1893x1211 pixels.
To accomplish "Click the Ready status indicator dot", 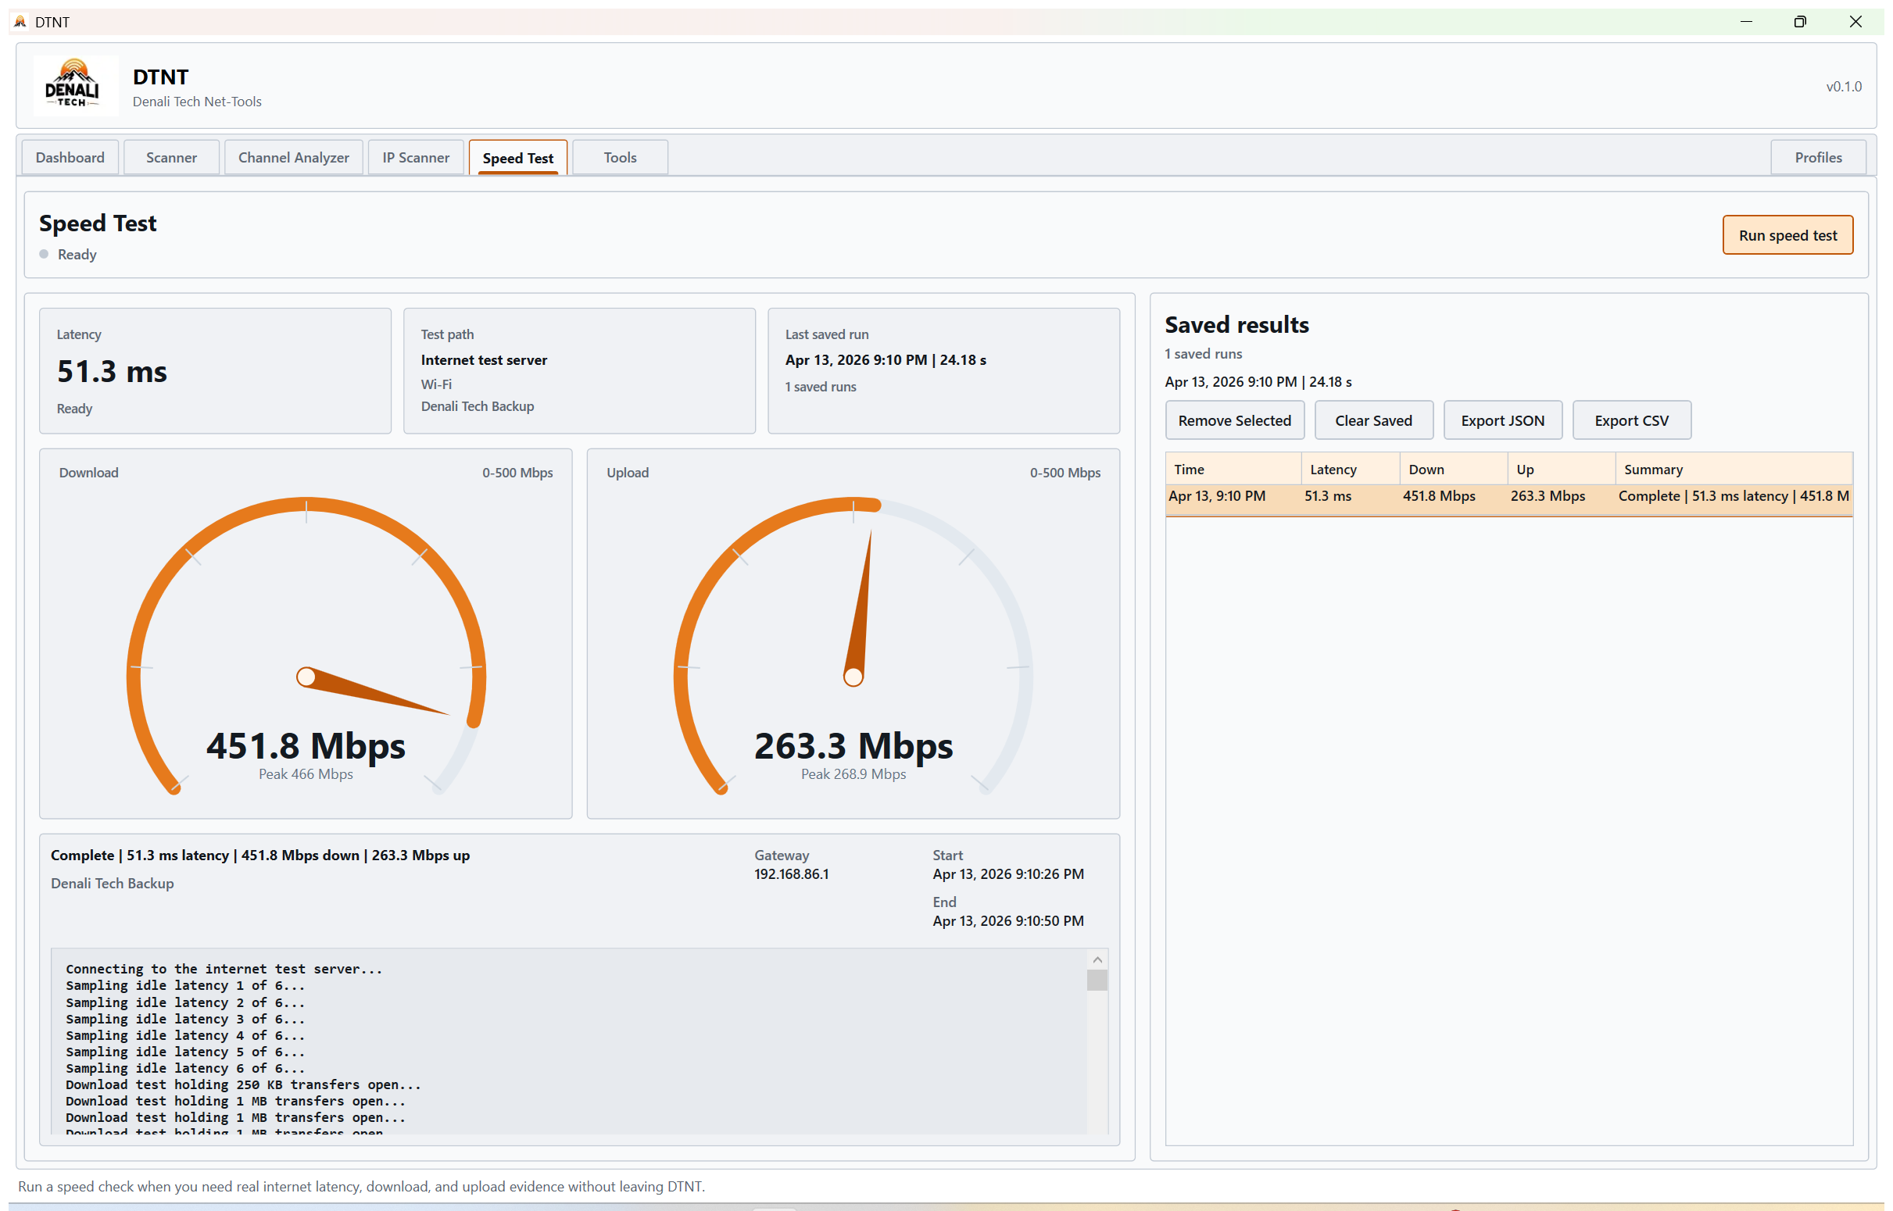I will [44, 254].
